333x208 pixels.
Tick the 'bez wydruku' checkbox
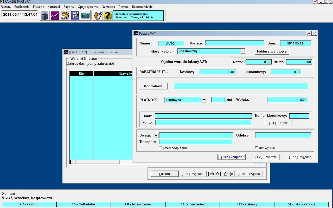[x=257, y=148]
